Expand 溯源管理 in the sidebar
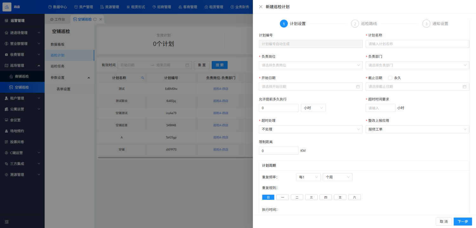 (x=22, y=175)
